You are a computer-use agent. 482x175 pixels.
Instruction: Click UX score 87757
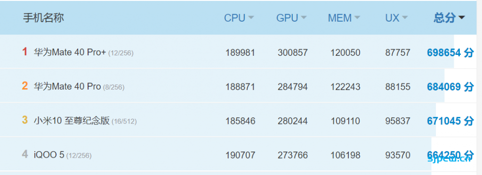click(398, 53)
